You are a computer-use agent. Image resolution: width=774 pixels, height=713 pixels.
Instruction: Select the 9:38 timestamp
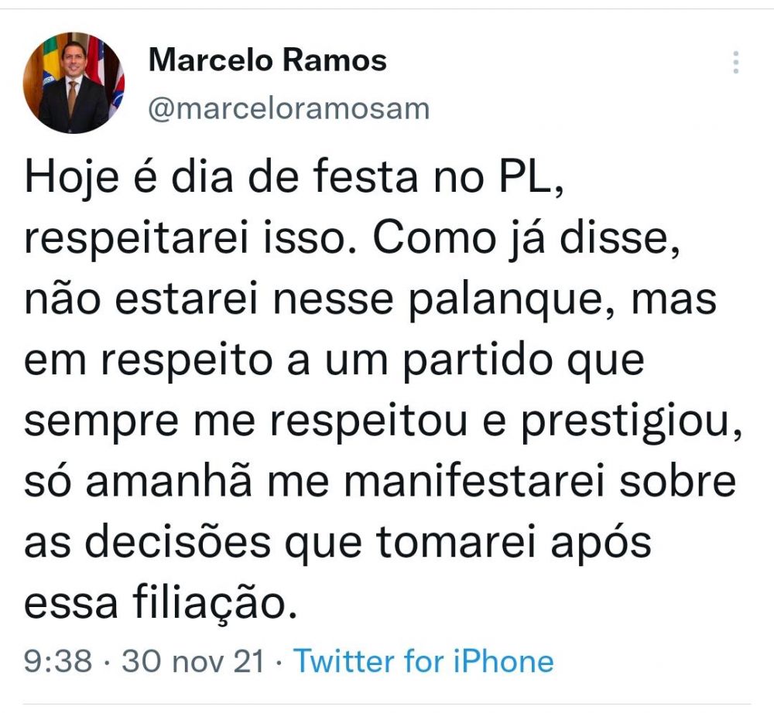[x=58, y=660]
